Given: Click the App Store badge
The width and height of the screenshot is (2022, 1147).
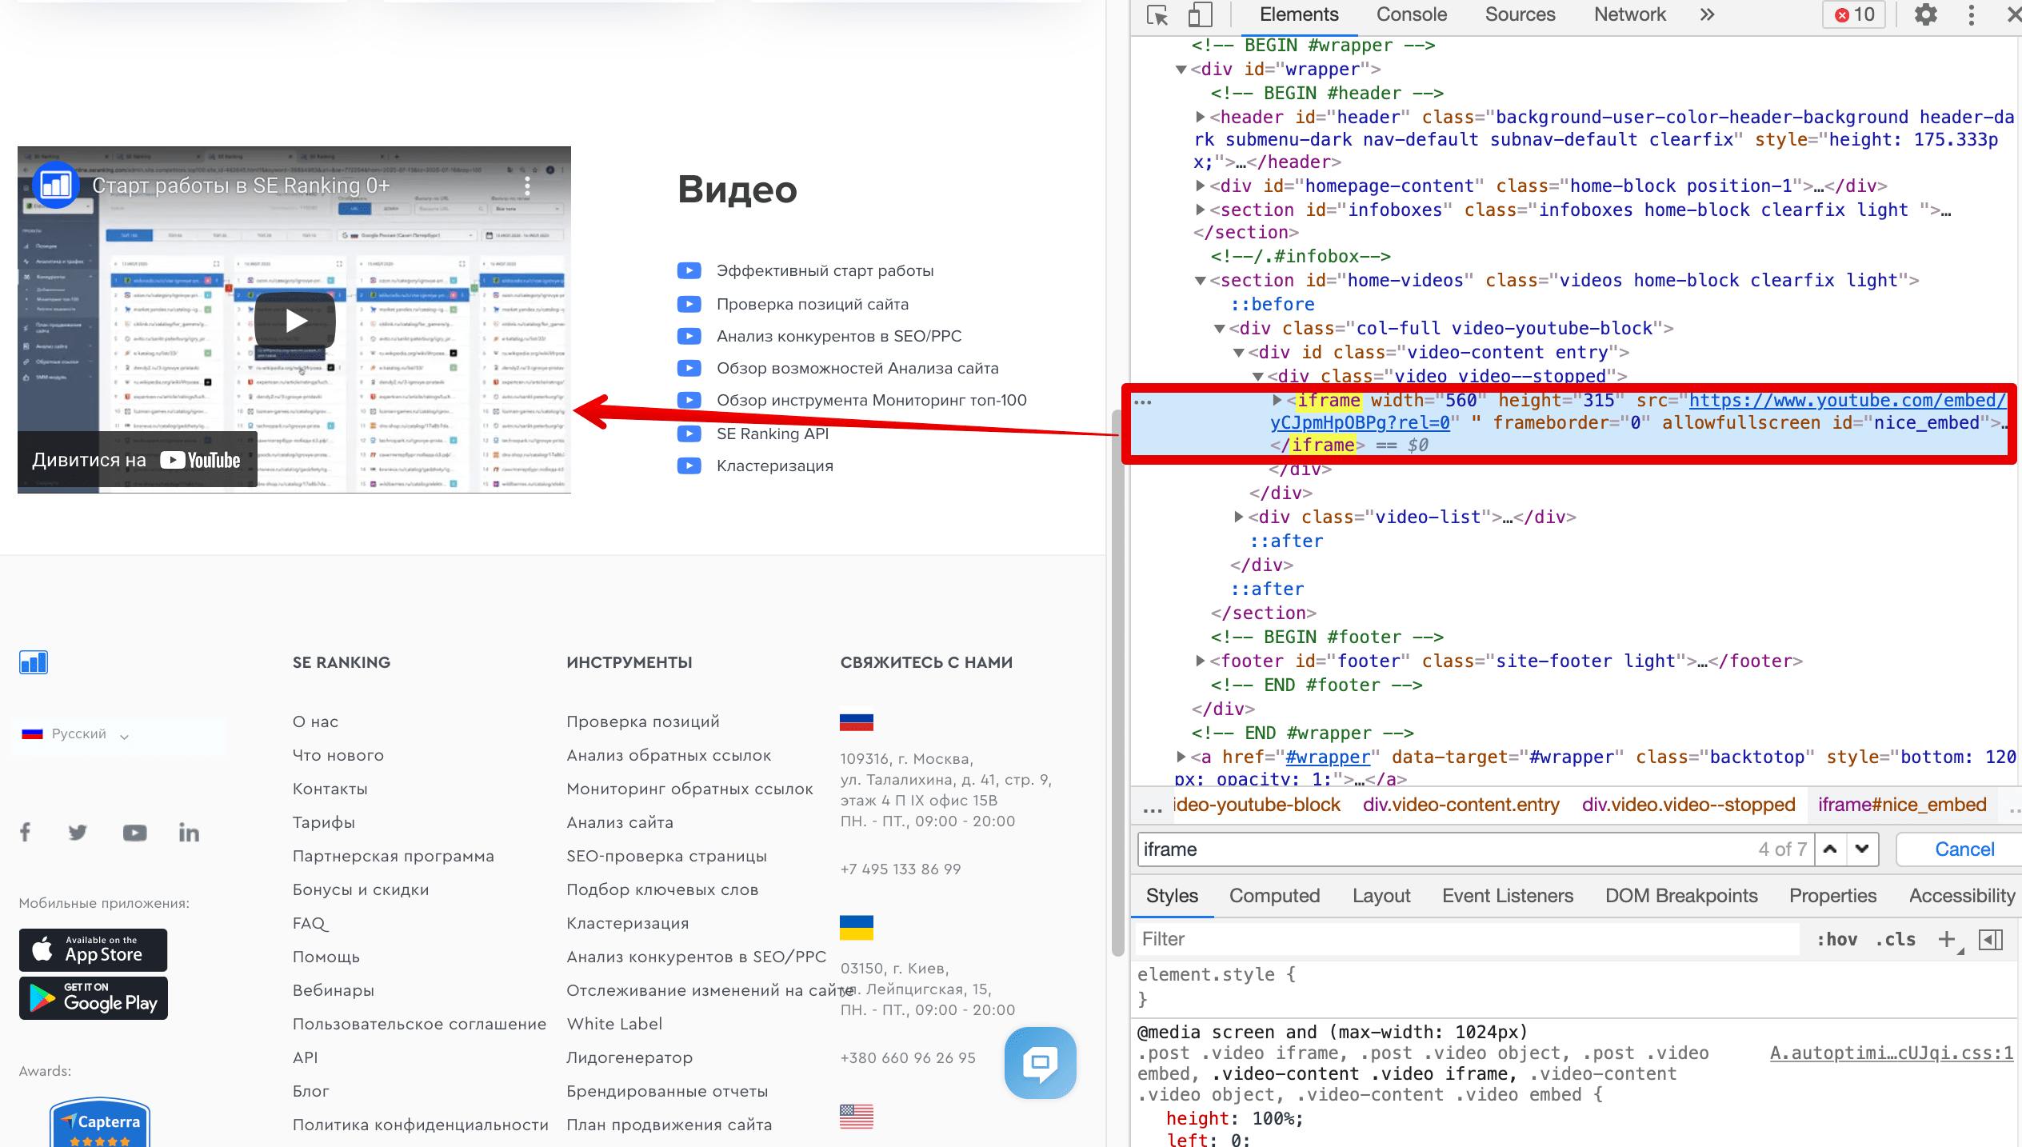Looking at the screenshot, I should point(93,949).
